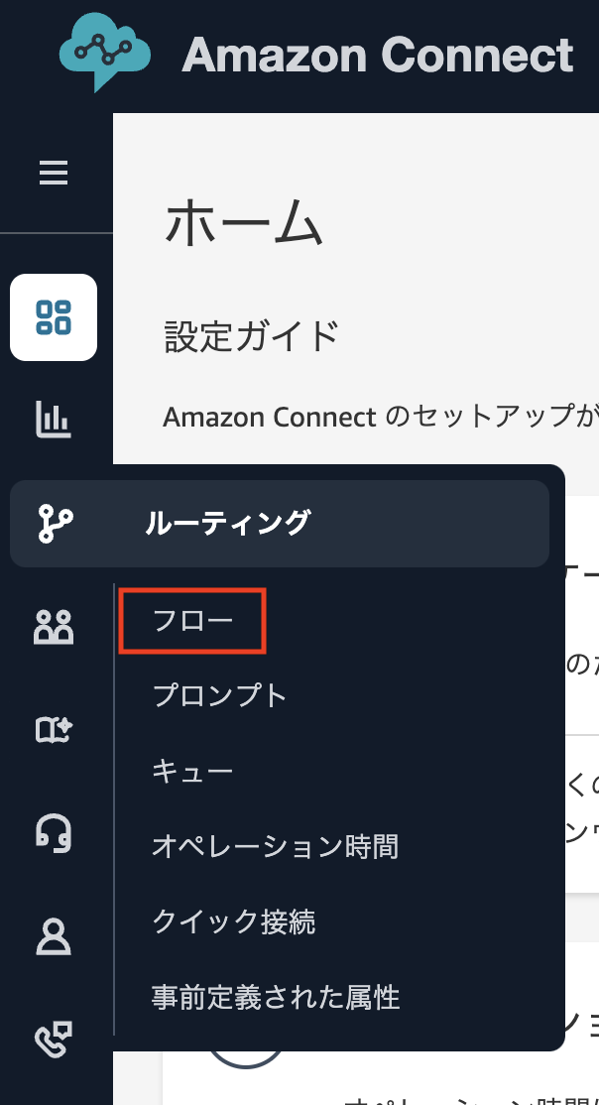The image size is (599, 1105).
Task: Click the routing branch icon in the sidebar
Action: coord(53,524)
